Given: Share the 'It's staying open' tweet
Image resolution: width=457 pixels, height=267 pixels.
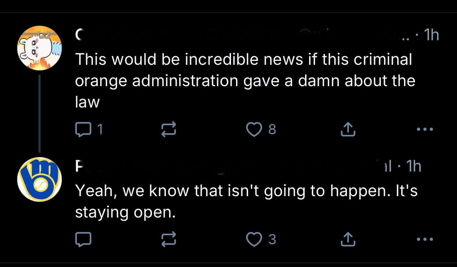Looking at the screenshot, I should pyautogui.click(x=348, y=239).
